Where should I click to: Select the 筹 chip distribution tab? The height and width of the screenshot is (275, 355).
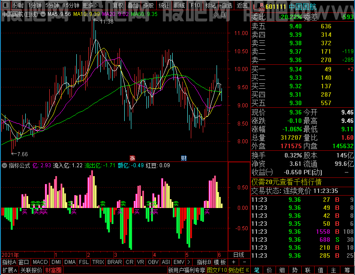347,270
